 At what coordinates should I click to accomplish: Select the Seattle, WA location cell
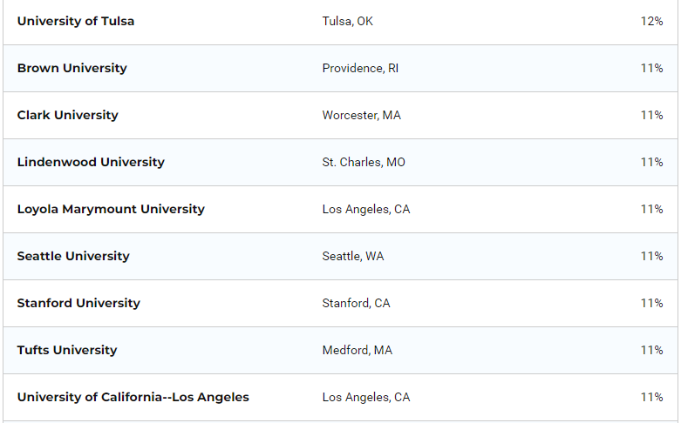(352, 256)
